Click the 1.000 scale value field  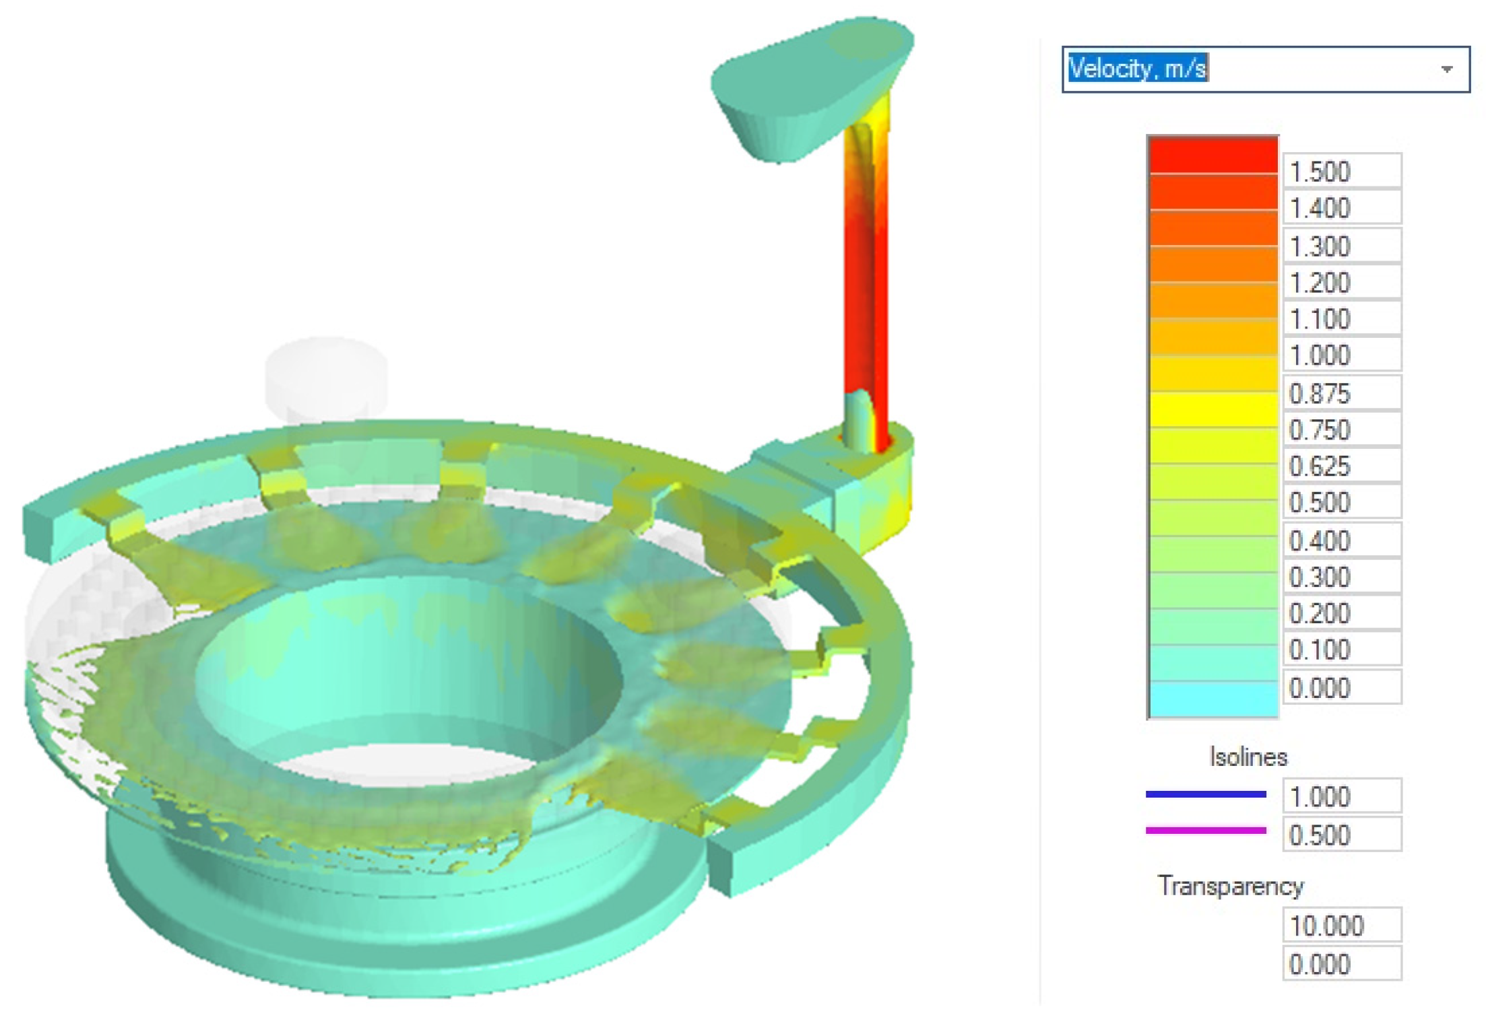(x=1341, y=355)
